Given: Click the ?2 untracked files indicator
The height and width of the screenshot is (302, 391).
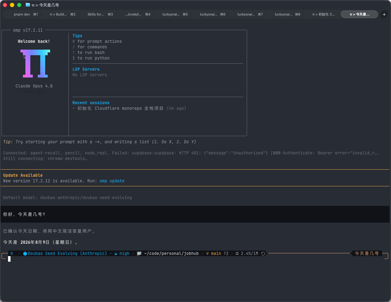Looking at the screenshot, I should point(226,254).
